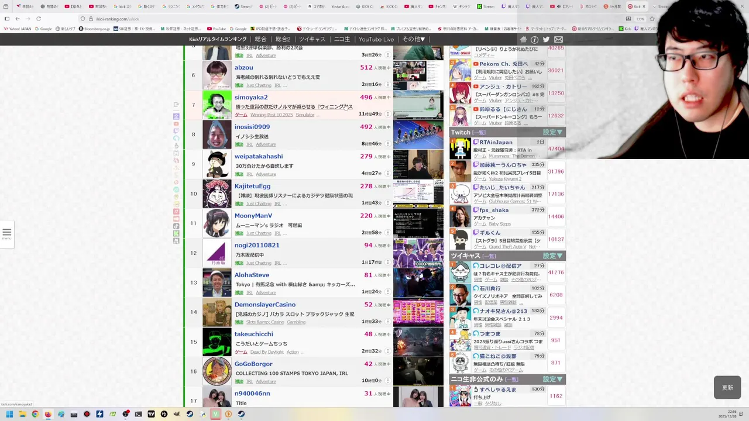Open inosisi0909 channel link
The width and height of the screenshot is (749, 421).
coord(252,127)
